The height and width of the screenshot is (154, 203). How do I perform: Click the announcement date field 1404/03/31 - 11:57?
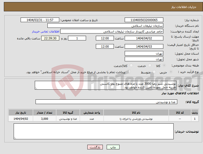(40, 20)
